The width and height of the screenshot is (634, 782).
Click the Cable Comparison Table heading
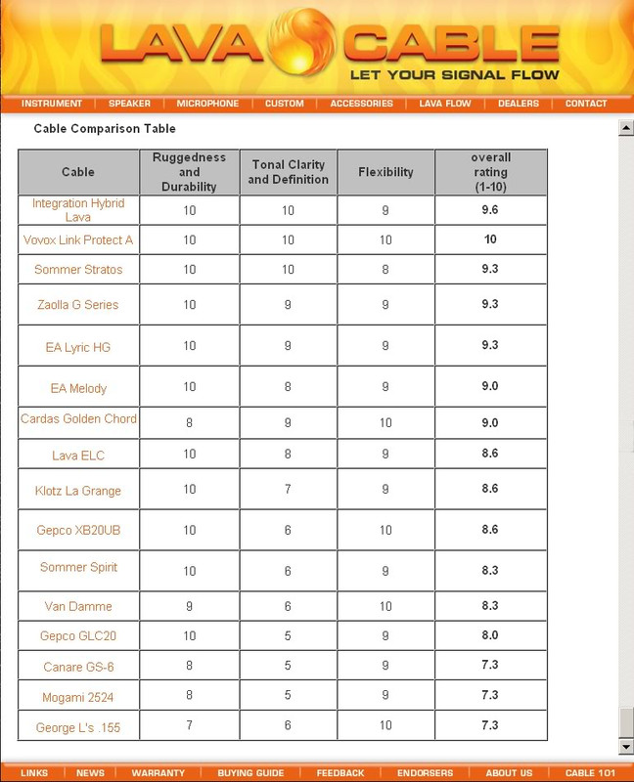click(x=105, y=129)
